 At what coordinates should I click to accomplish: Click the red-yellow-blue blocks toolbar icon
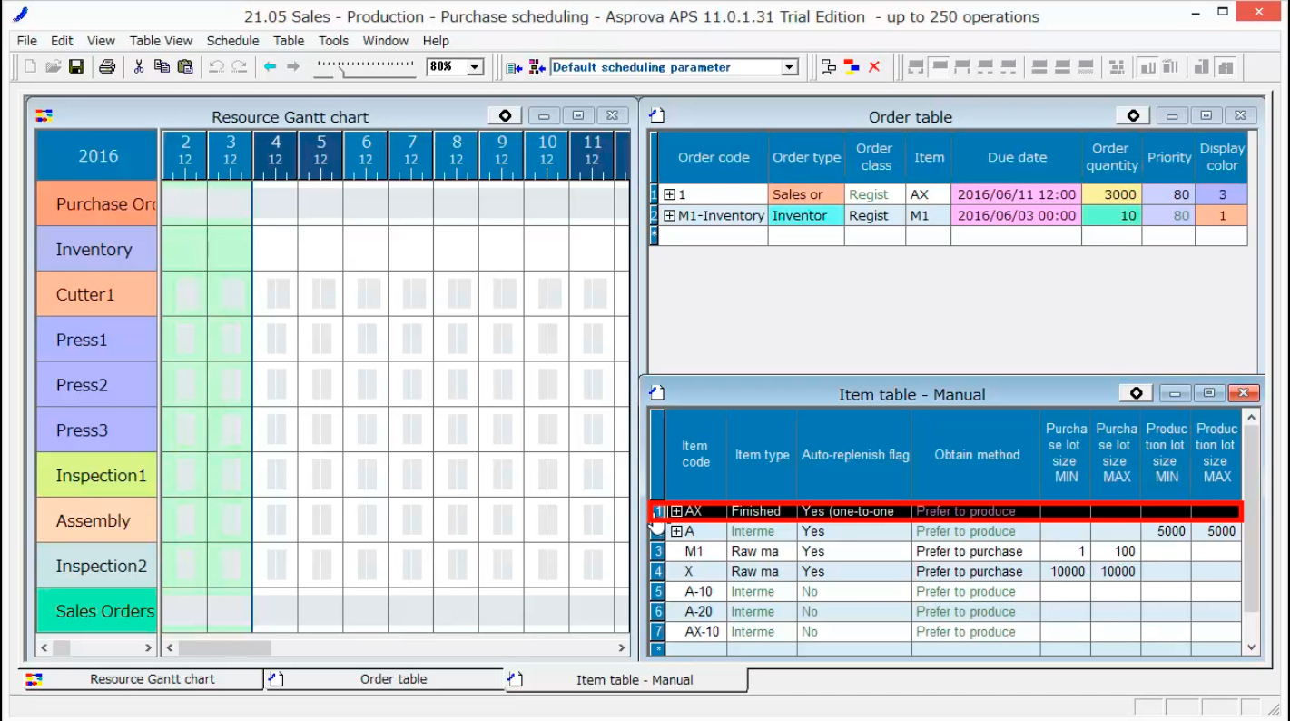click(x=852, y=67)
